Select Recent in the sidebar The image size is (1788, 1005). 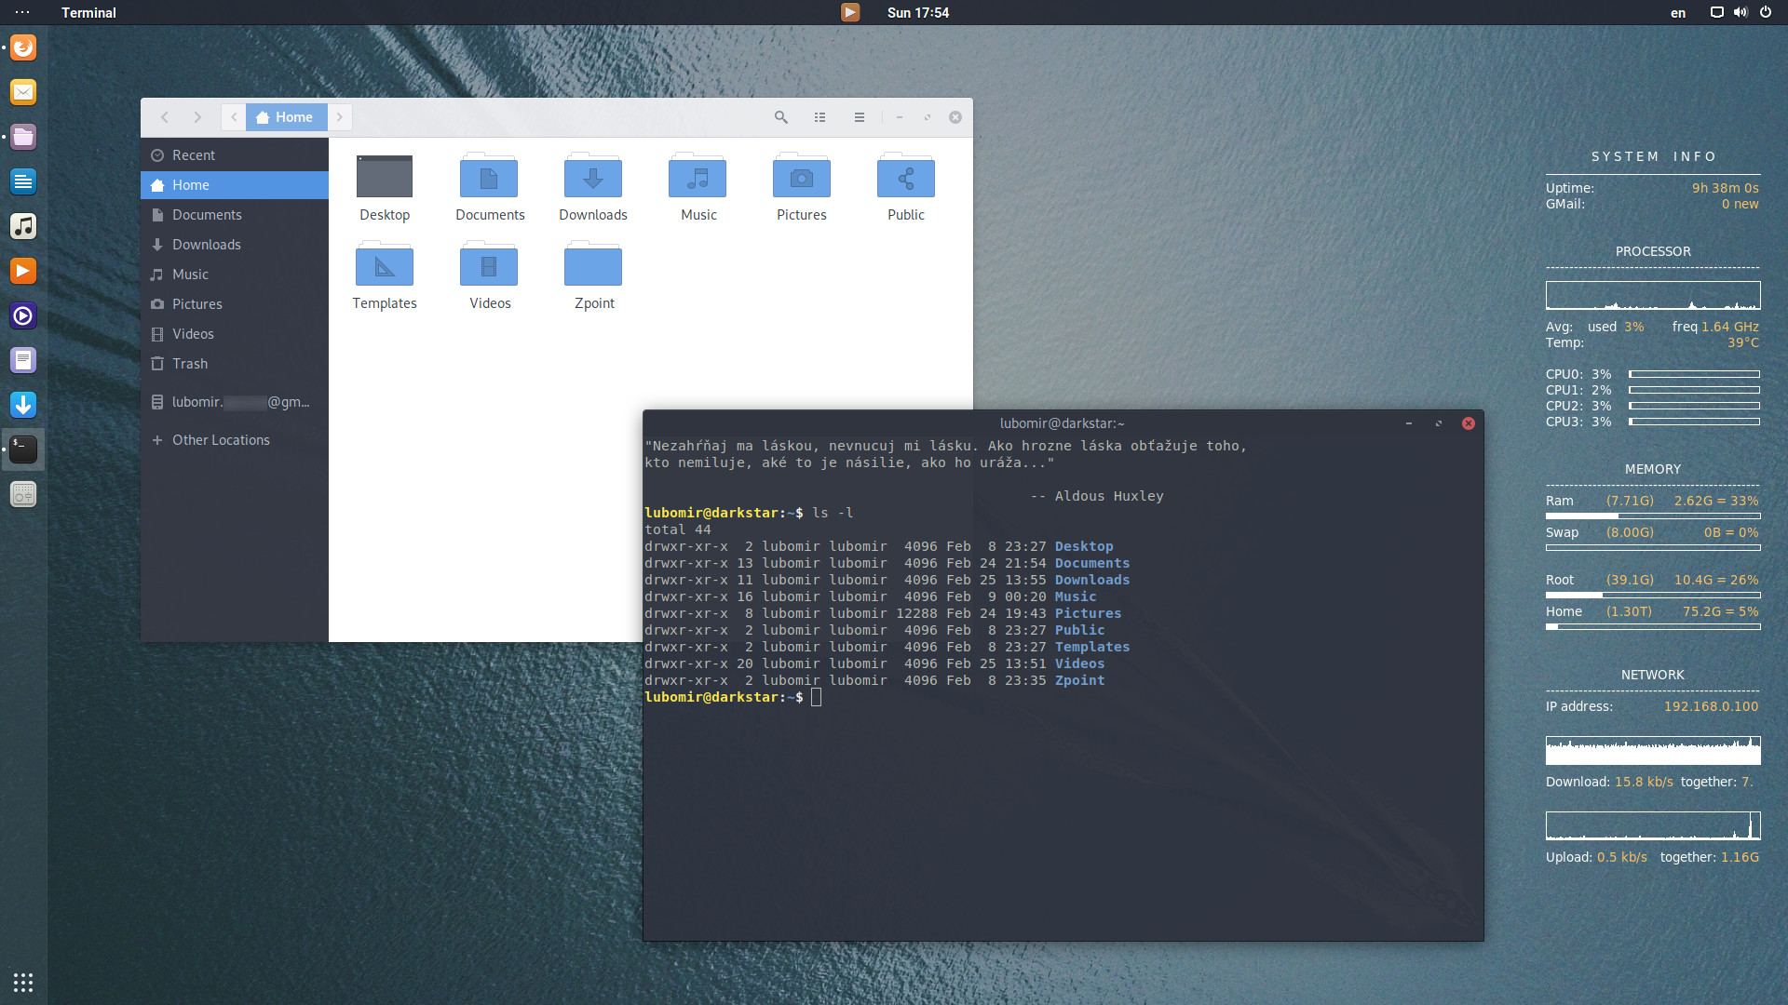tap(193, 155)
